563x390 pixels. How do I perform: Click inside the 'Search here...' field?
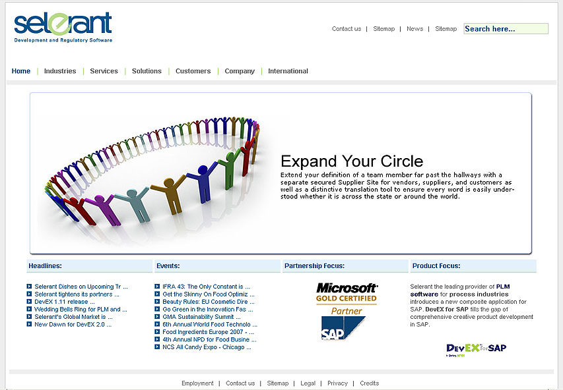coord(506,29)
